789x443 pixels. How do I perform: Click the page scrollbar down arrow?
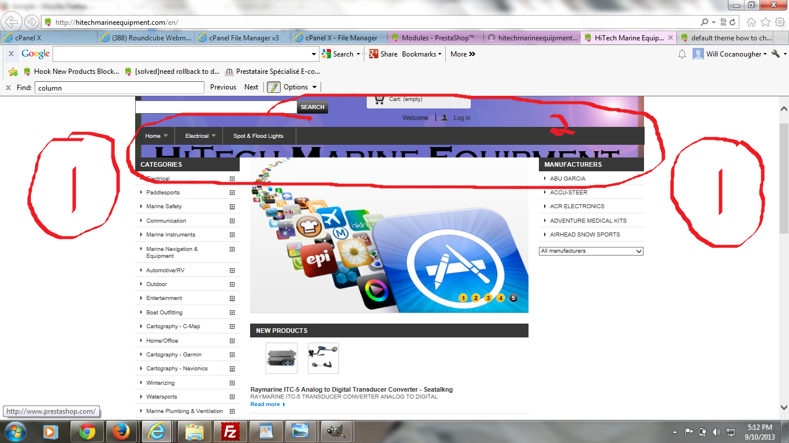784,408
